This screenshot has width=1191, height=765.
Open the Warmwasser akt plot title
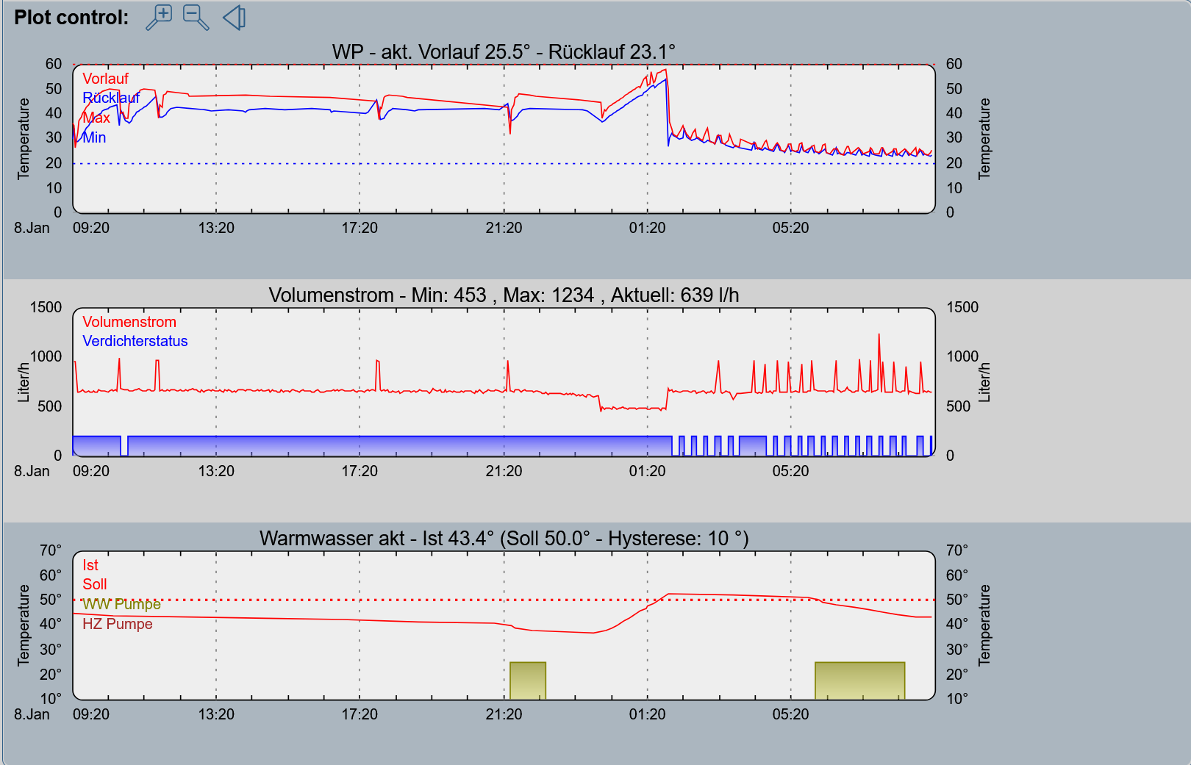504,539
